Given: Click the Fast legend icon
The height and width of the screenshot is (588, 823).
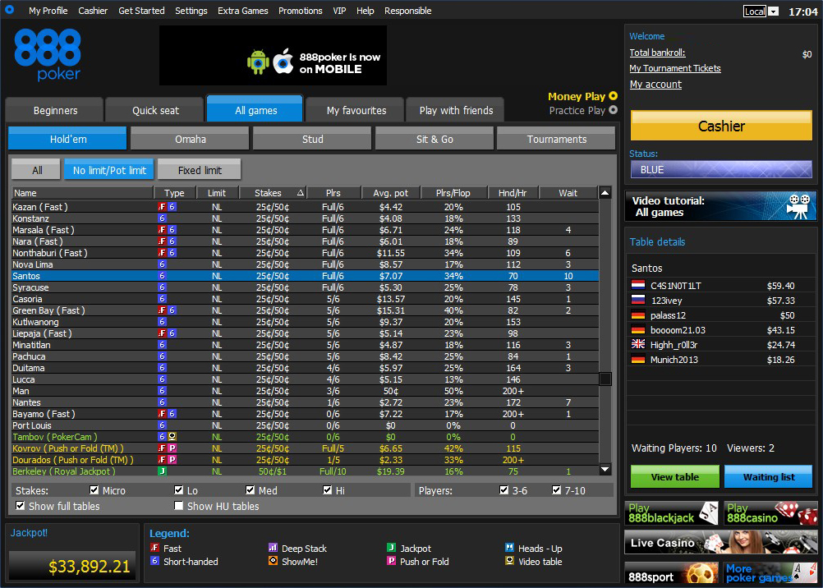Looking at the screenshot, I should [x=154, y=548].
